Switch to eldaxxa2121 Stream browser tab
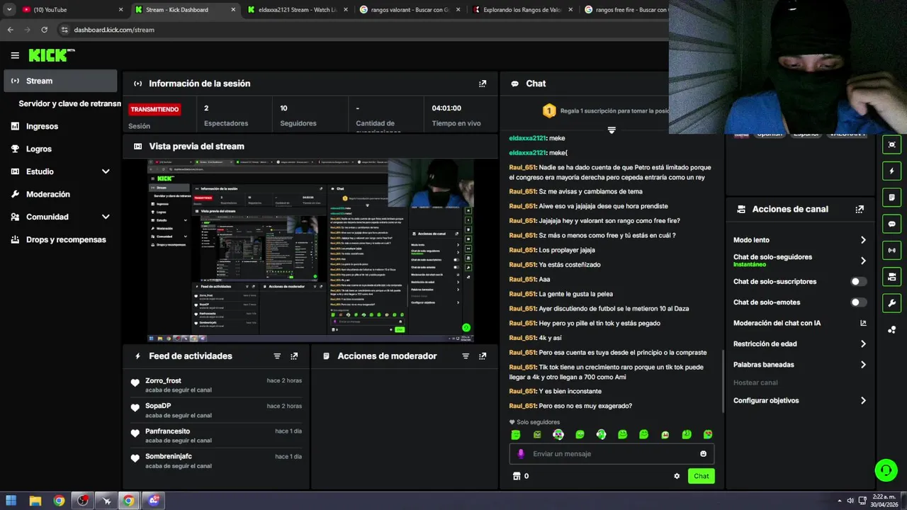This screenshot has width=907, height=510. [297, 10]
